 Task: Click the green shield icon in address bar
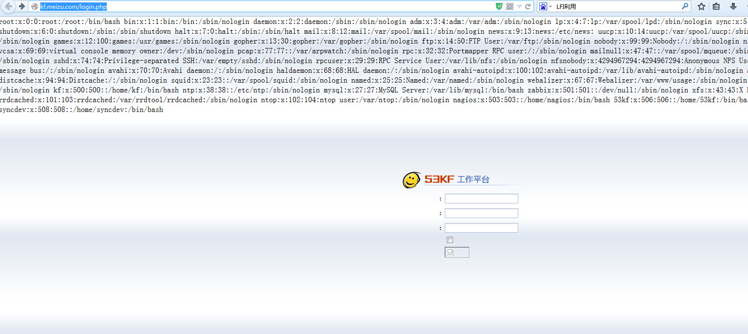tap(499, 6)
